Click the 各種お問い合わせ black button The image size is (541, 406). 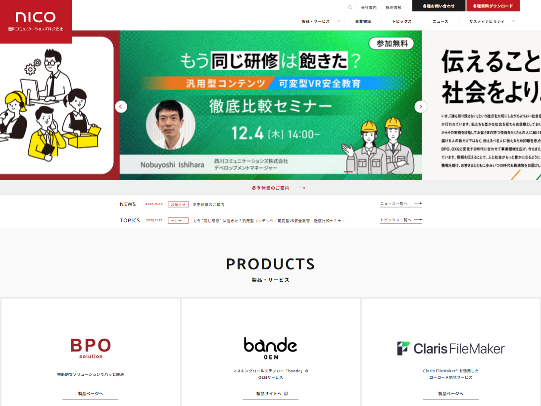[x=439, y=6]
